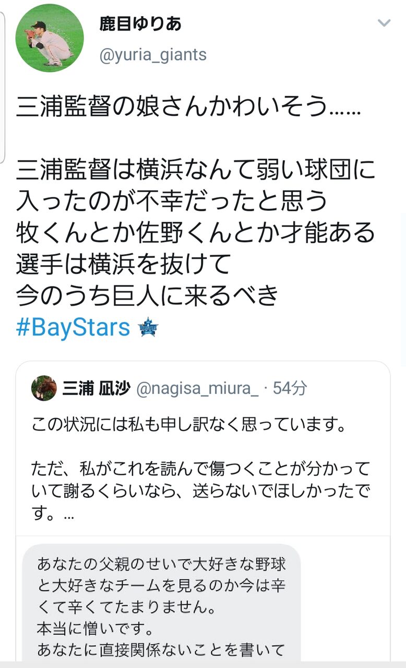Select the line 今のうち巨人に来るべき
The height and width of the screenshot is (668, 406).
click(x=147, y=296)
